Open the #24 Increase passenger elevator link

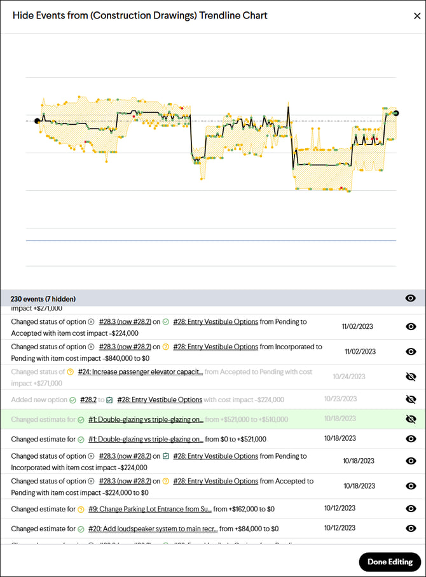140,372
